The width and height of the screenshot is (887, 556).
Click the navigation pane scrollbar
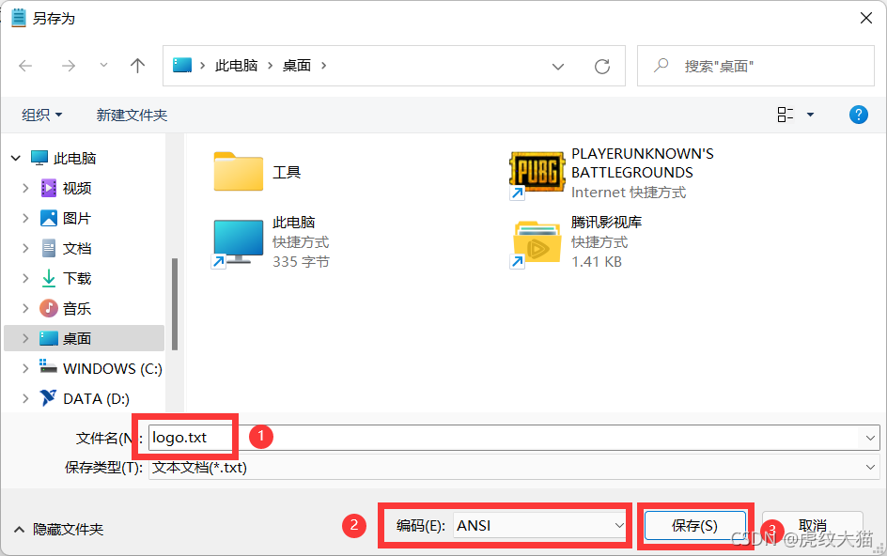(175, 304)
